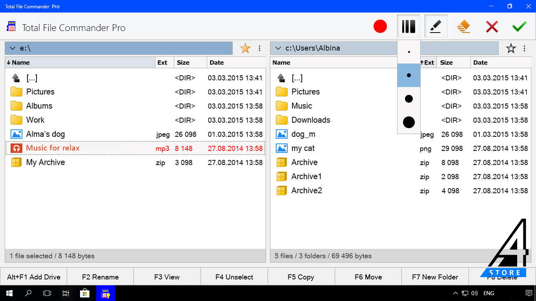Click Alt+F1 Add Drive button
The image size is (536, 301).
click(x=34, y=277)
